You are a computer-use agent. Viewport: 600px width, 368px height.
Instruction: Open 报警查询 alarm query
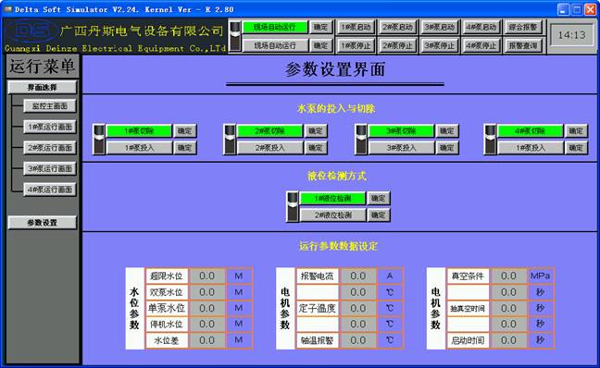point(523,46)
